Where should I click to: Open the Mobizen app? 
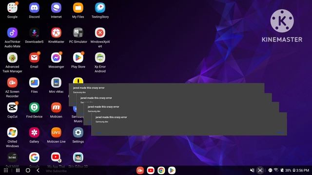click(x=56, y=108)
